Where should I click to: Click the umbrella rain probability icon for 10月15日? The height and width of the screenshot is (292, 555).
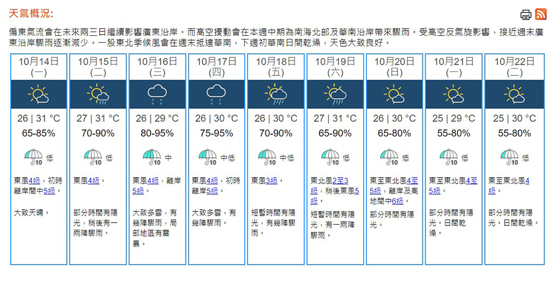[93, 157]
